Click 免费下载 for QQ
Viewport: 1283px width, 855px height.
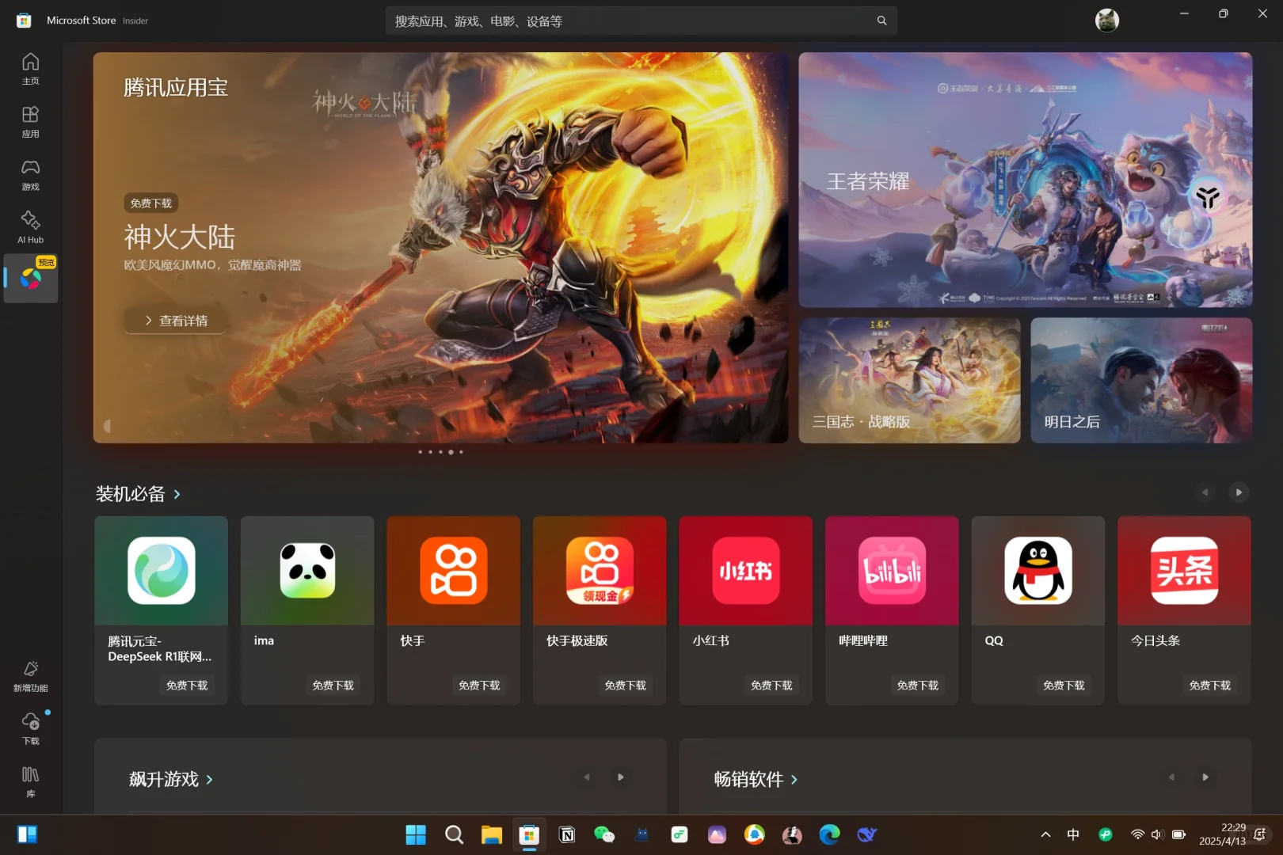click(x=1064, y=686)
